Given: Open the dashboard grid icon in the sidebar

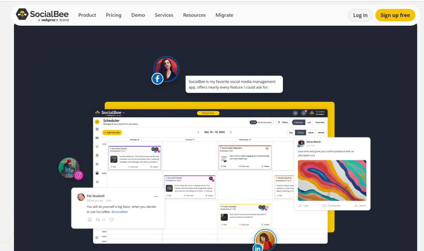Looking at the screenshot, I should pos(97,129).
